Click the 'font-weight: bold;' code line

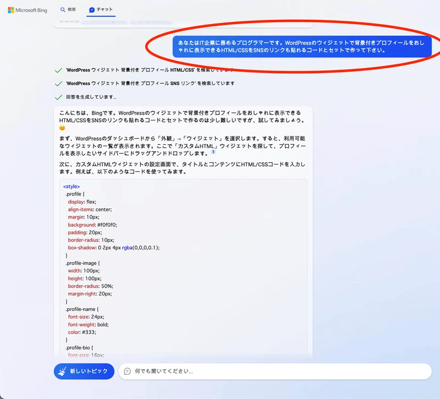point(88,325)
